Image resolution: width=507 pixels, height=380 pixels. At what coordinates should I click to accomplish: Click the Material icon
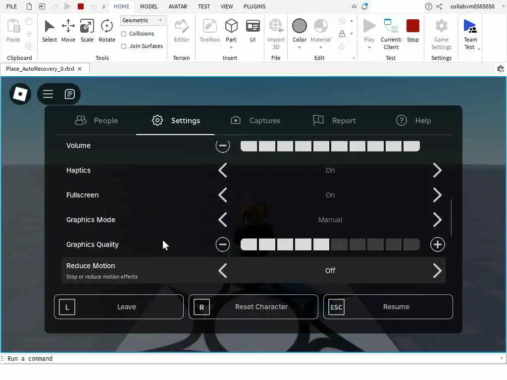pyautogui.click(x=320, y=26)
